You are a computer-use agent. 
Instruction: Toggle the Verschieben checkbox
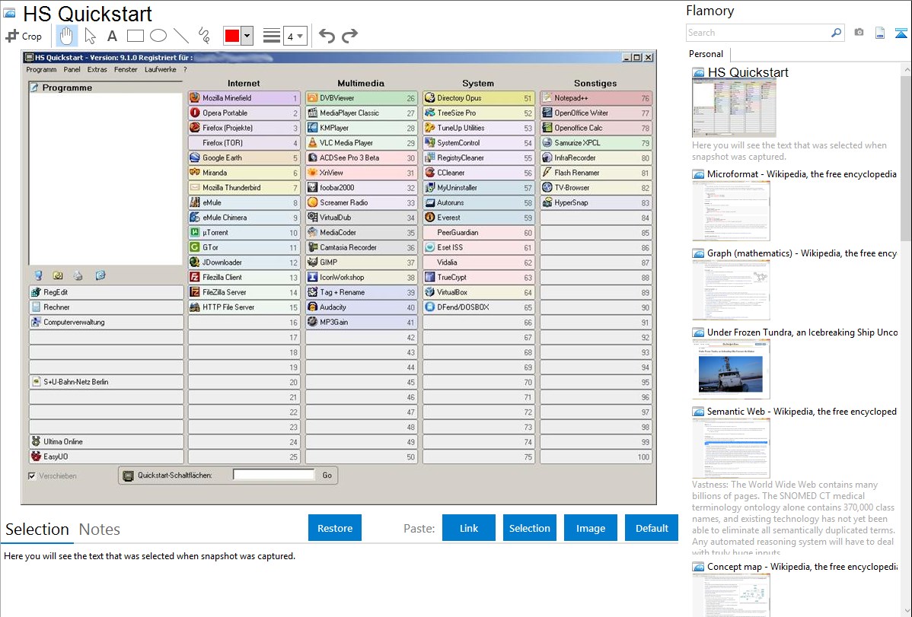click(32, 475)
